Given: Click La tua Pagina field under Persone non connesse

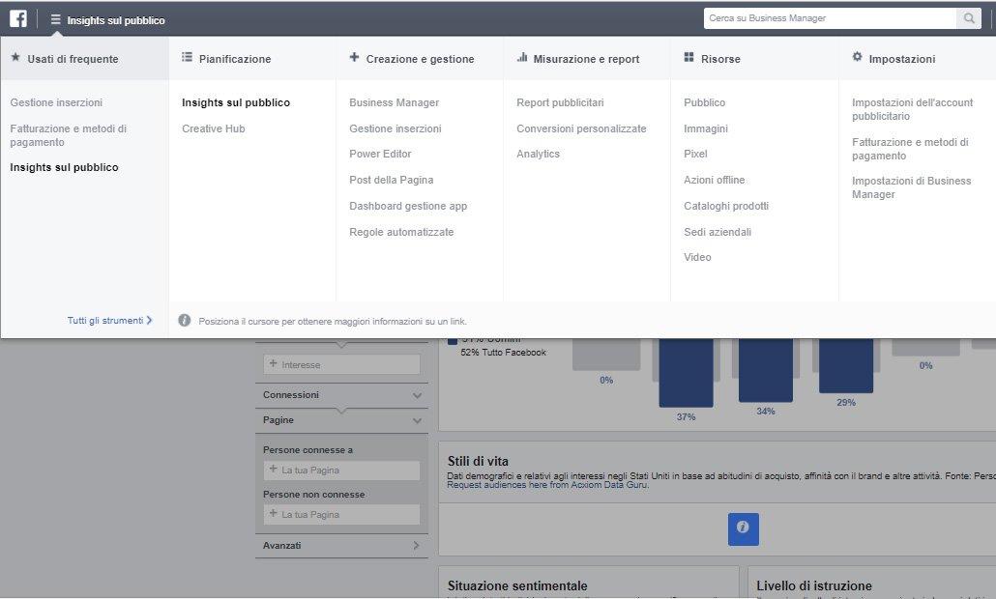Looking at the screenshot, I should click(341, 515).
